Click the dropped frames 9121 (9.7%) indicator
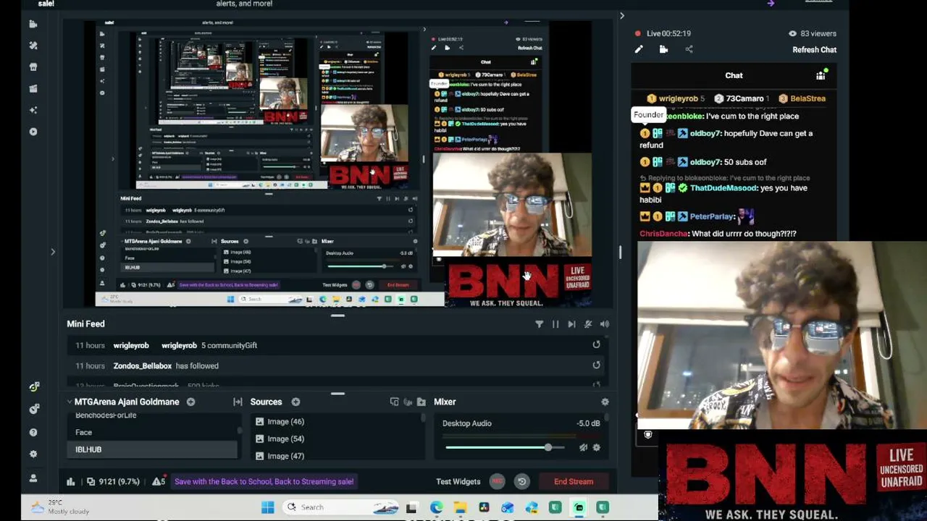 point(113,481)
